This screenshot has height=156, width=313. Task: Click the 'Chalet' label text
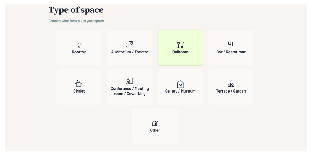click(x=79, y=91)
